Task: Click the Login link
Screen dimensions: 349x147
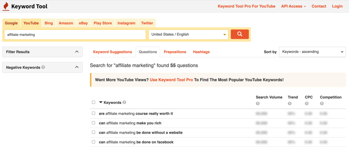Action: pyautogui.click(x=337, y=6)
